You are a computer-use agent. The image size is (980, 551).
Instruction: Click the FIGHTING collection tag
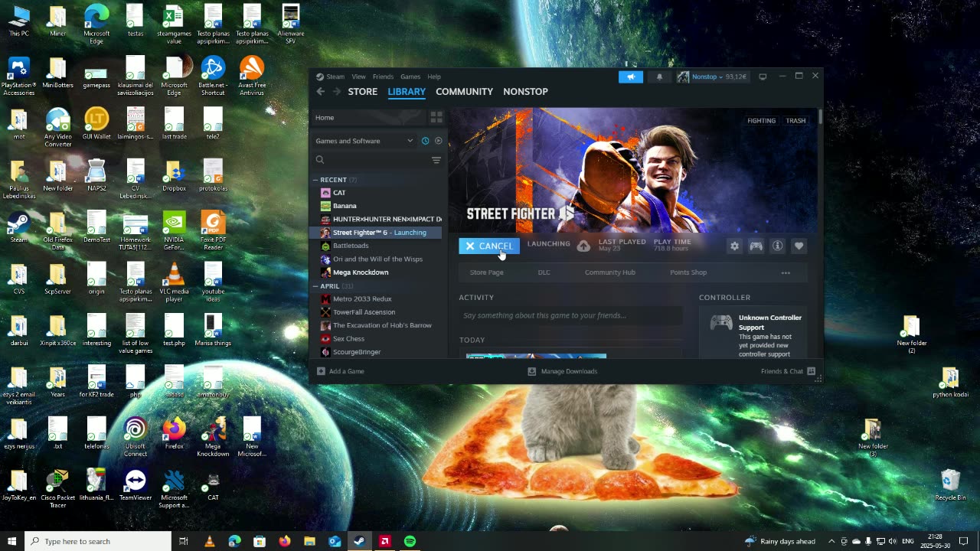pos(761,121)
